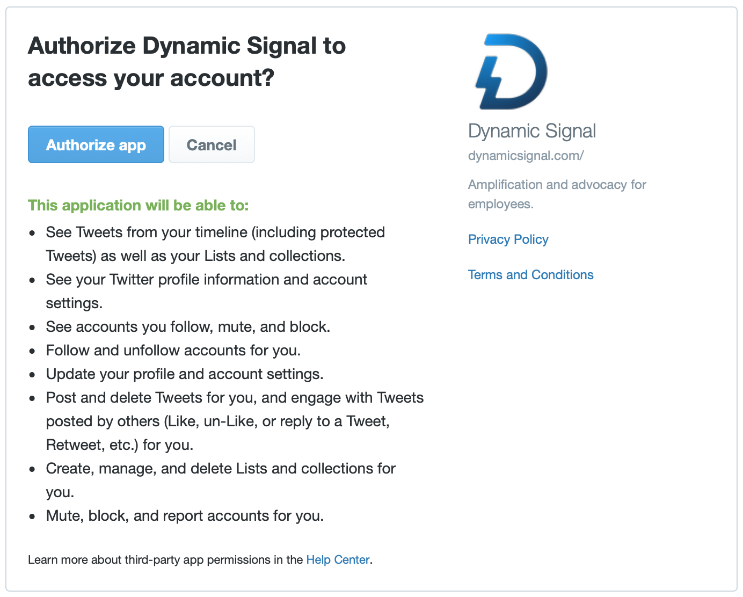743x597 pixels.
Task: Click the 'Update your profile and account settings' item
Action: coord(185,374)
